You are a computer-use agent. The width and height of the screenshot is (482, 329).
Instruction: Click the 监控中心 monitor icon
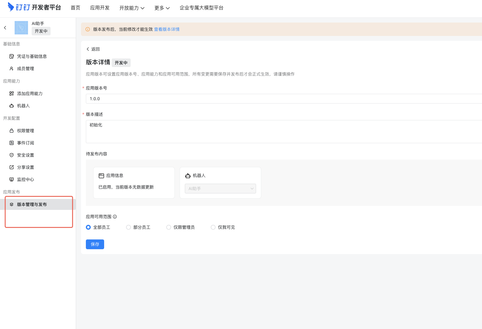point(12,179)
